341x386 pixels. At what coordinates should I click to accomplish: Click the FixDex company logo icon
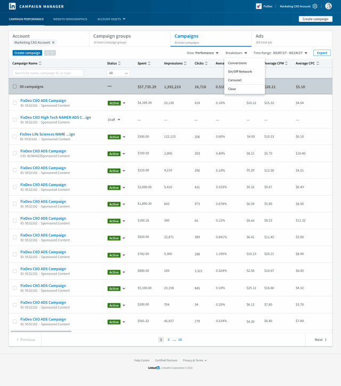pyautogui.click(x=258, y=6)
